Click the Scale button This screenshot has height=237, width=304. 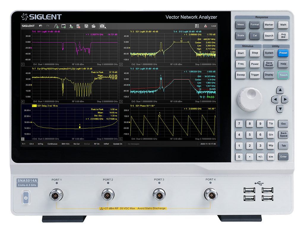pos(240,36)
